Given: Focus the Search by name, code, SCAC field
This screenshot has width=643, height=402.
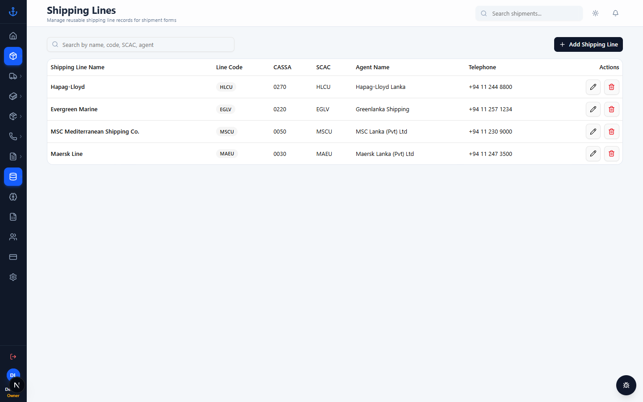Looking at the screenshot, I should coord(141,45).
